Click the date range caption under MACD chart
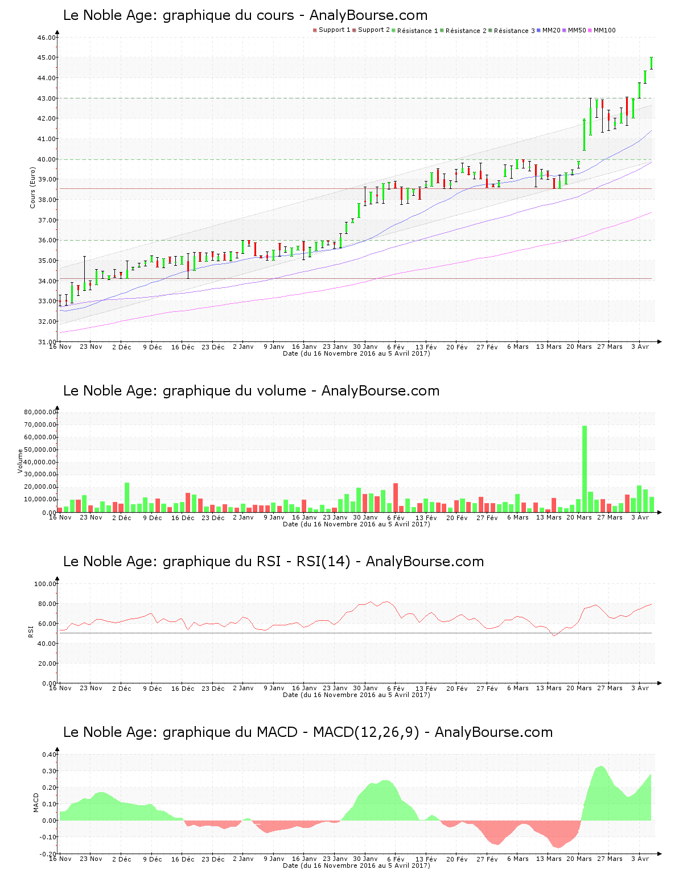 (356, 865)
